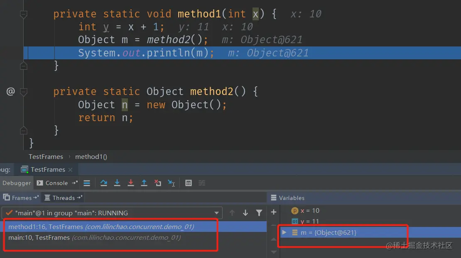Click the 'int y = x + 1;' line
Viewport: 461px width, 258px height.
[x=121, y=27]
